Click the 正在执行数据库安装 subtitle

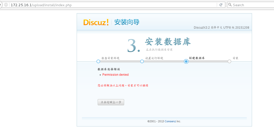159,50
